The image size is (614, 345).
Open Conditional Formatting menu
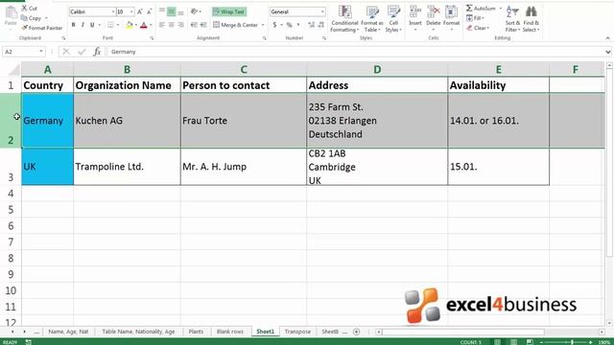click(x=344, y=19)
